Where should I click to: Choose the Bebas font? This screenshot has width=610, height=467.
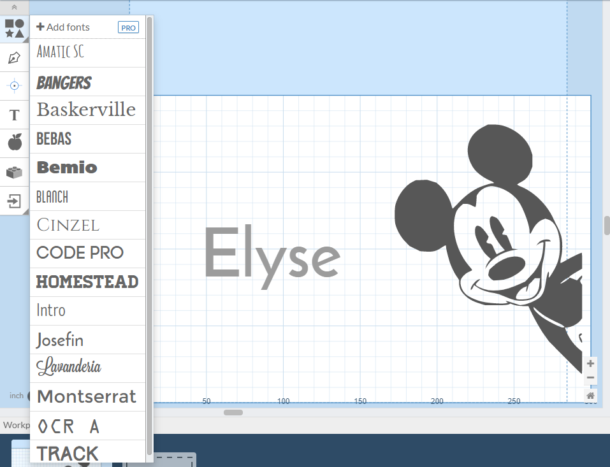[x=87, y=139]
